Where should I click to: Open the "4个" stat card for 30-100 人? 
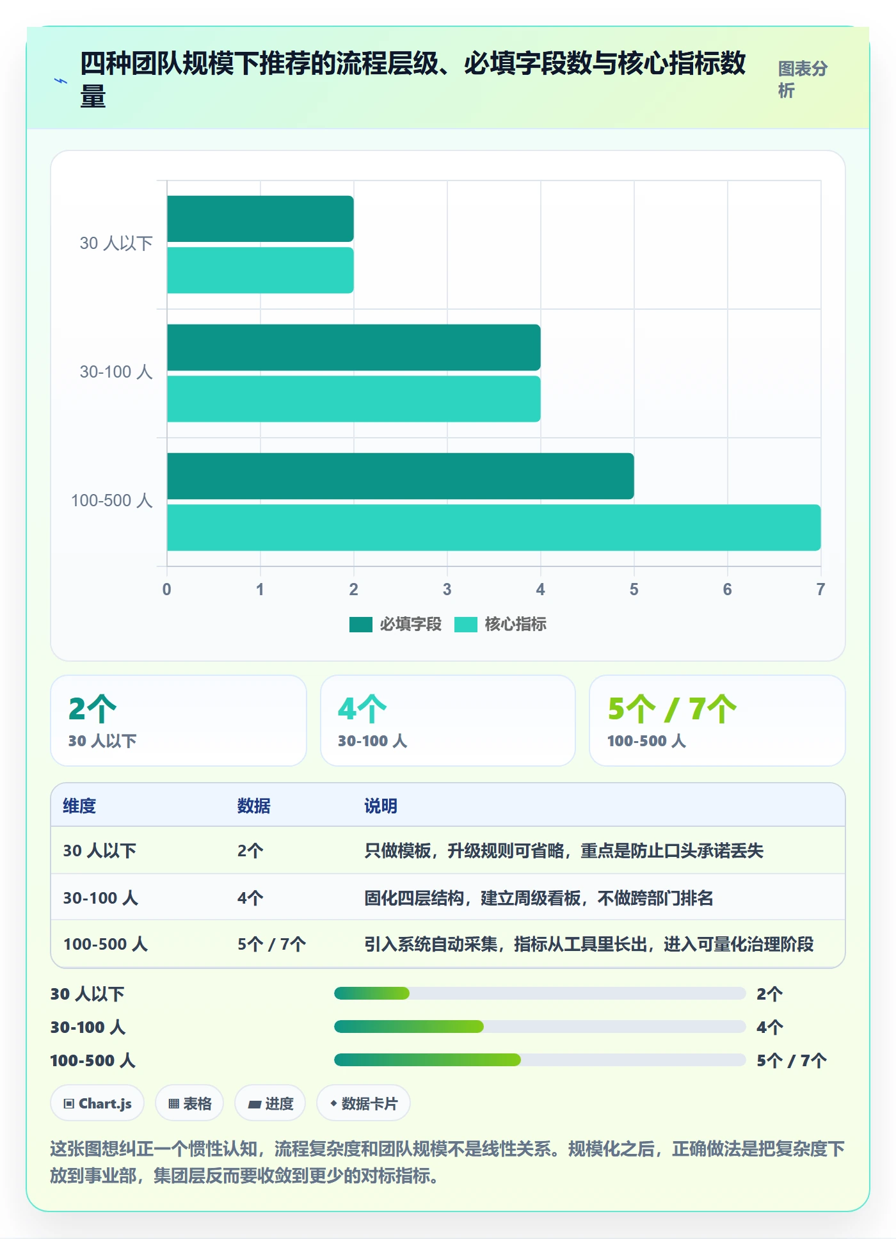point(448,721)
